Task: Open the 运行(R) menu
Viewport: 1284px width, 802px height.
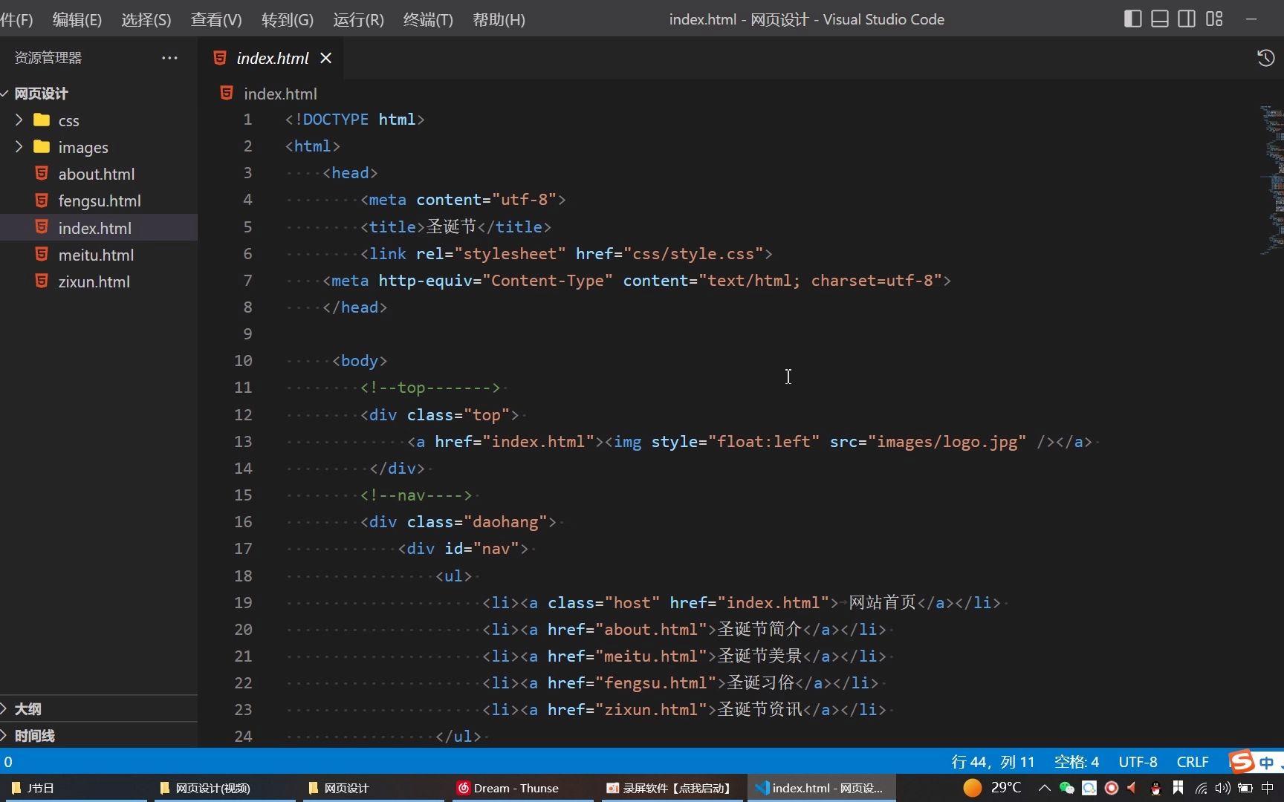Action: (358, 19)
